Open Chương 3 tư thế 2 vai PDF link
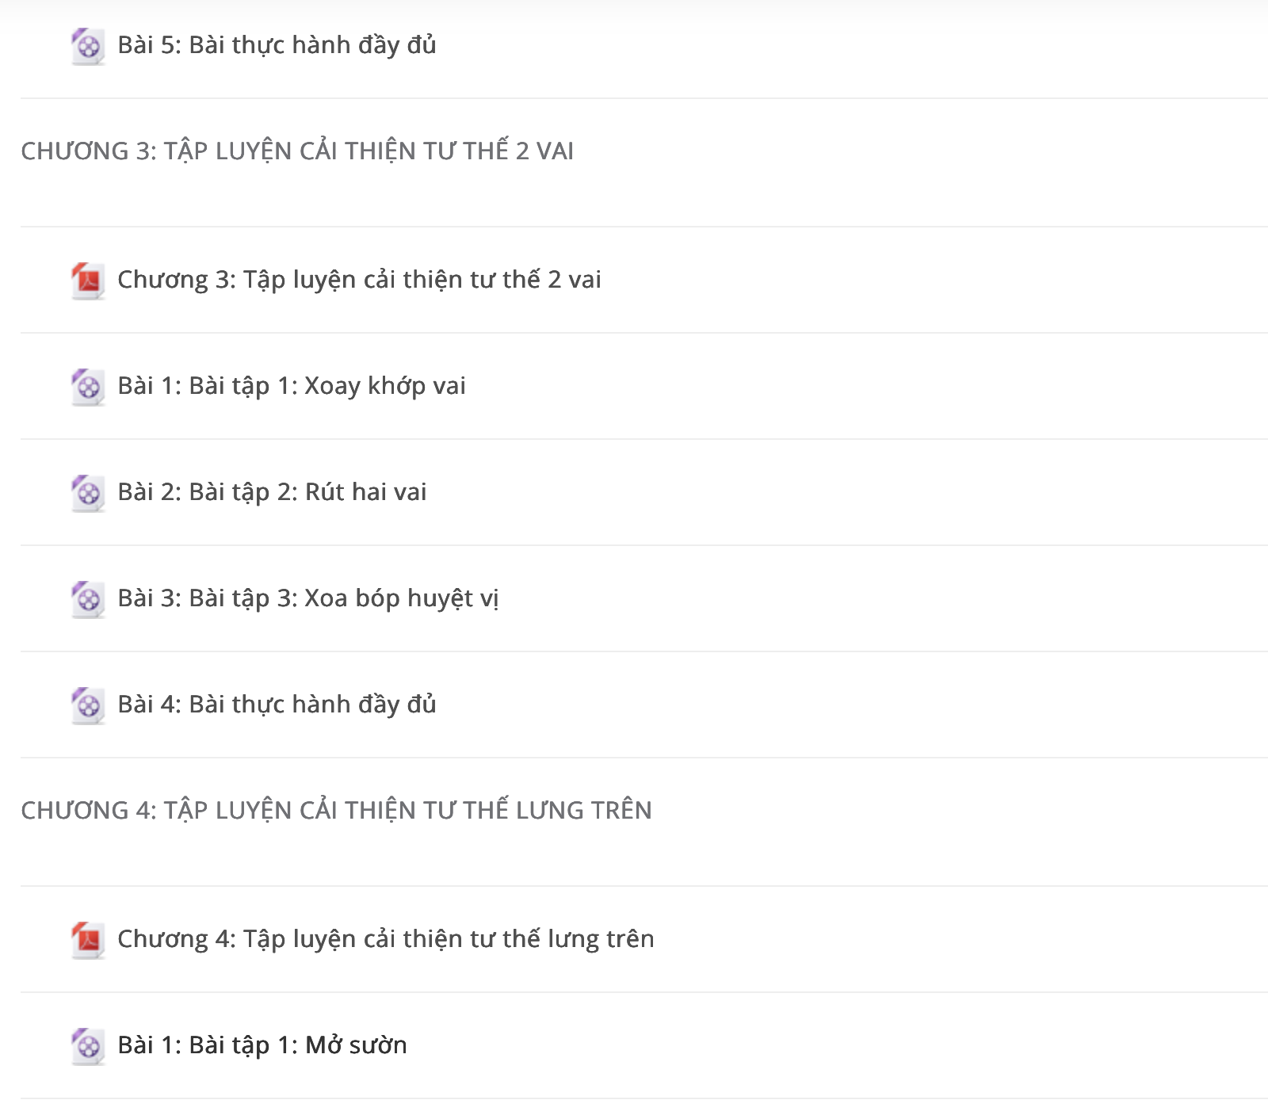Viewport: 1268px width, 1100px height. pos(359,280)
